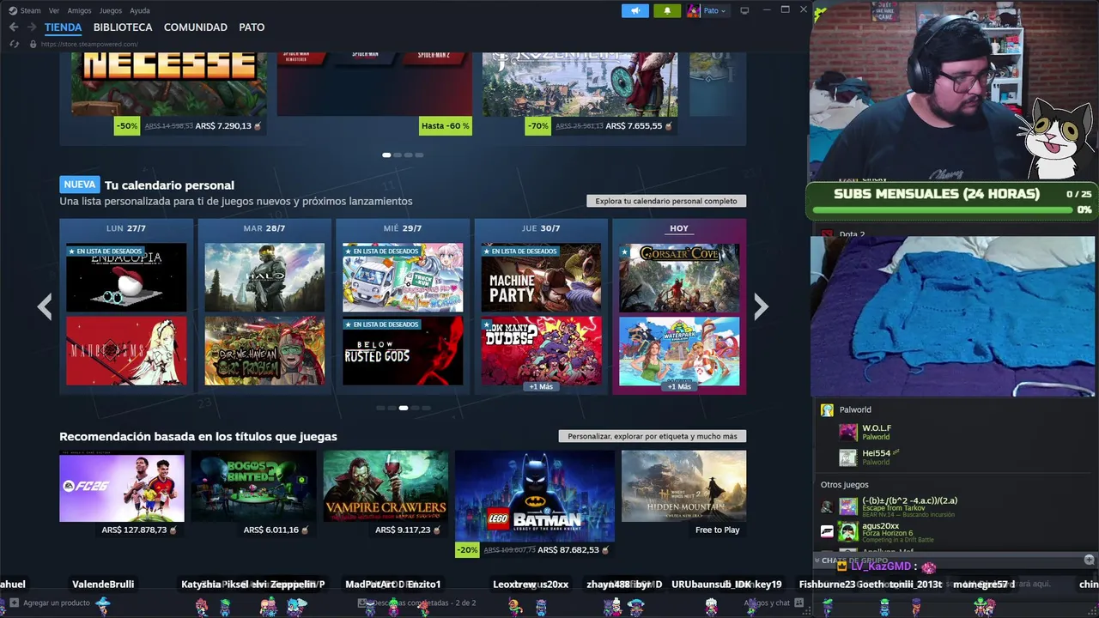This screenshot has width=1099, height=618.
Task: Click the Truck game capsule on MIÉ 29/7
Action: tap(403, 277)
